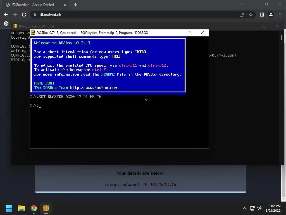Open File Explorer from taskbar
The height and width of the screenshot is (215, 286).
[x=21, y=208]
